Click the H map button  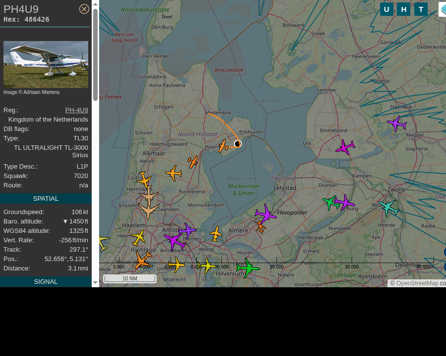click(x=403, y=9)
